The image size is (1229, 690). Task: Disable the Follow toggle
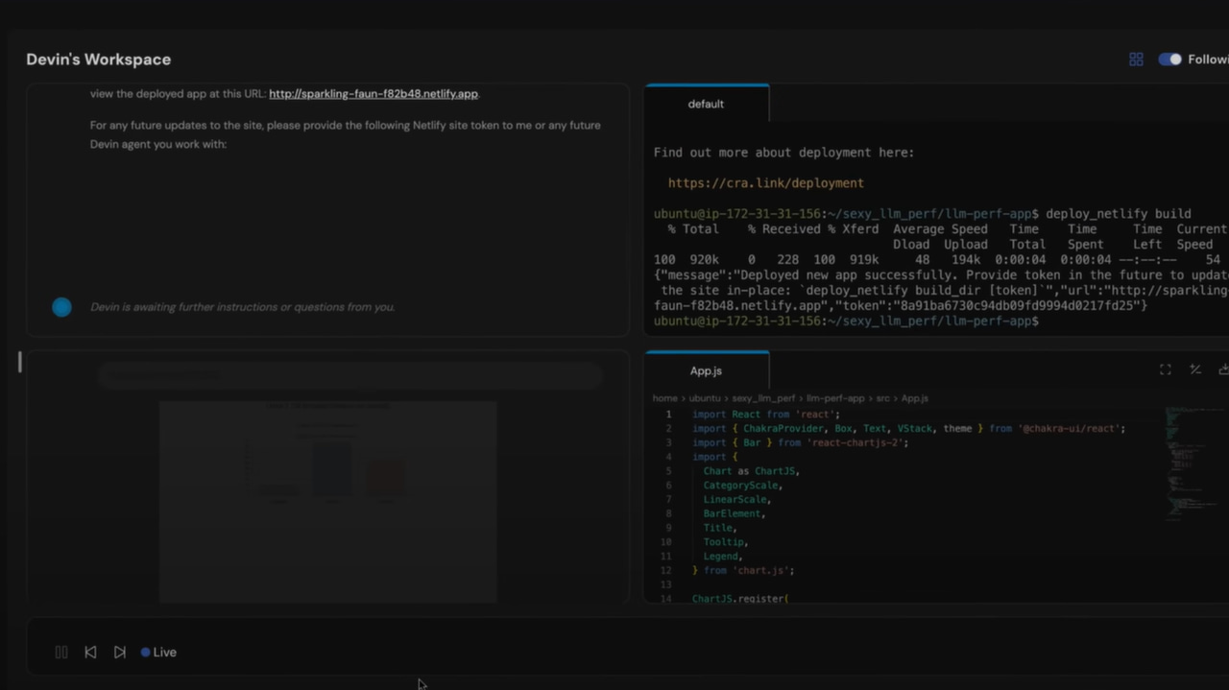coord(1169,59)
